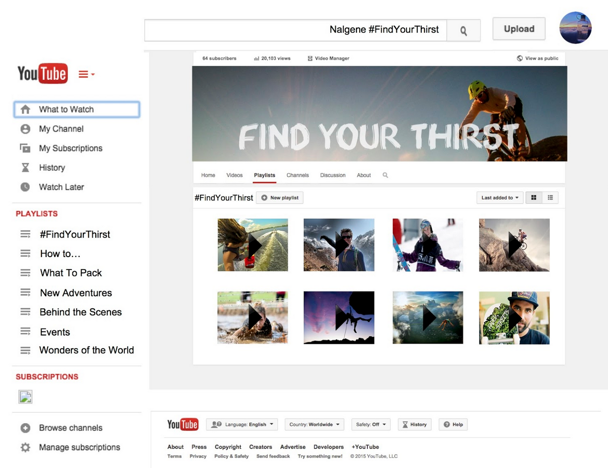Click the Manage subscriptions gear icon
Screen dimensions: 608x468
25,448
